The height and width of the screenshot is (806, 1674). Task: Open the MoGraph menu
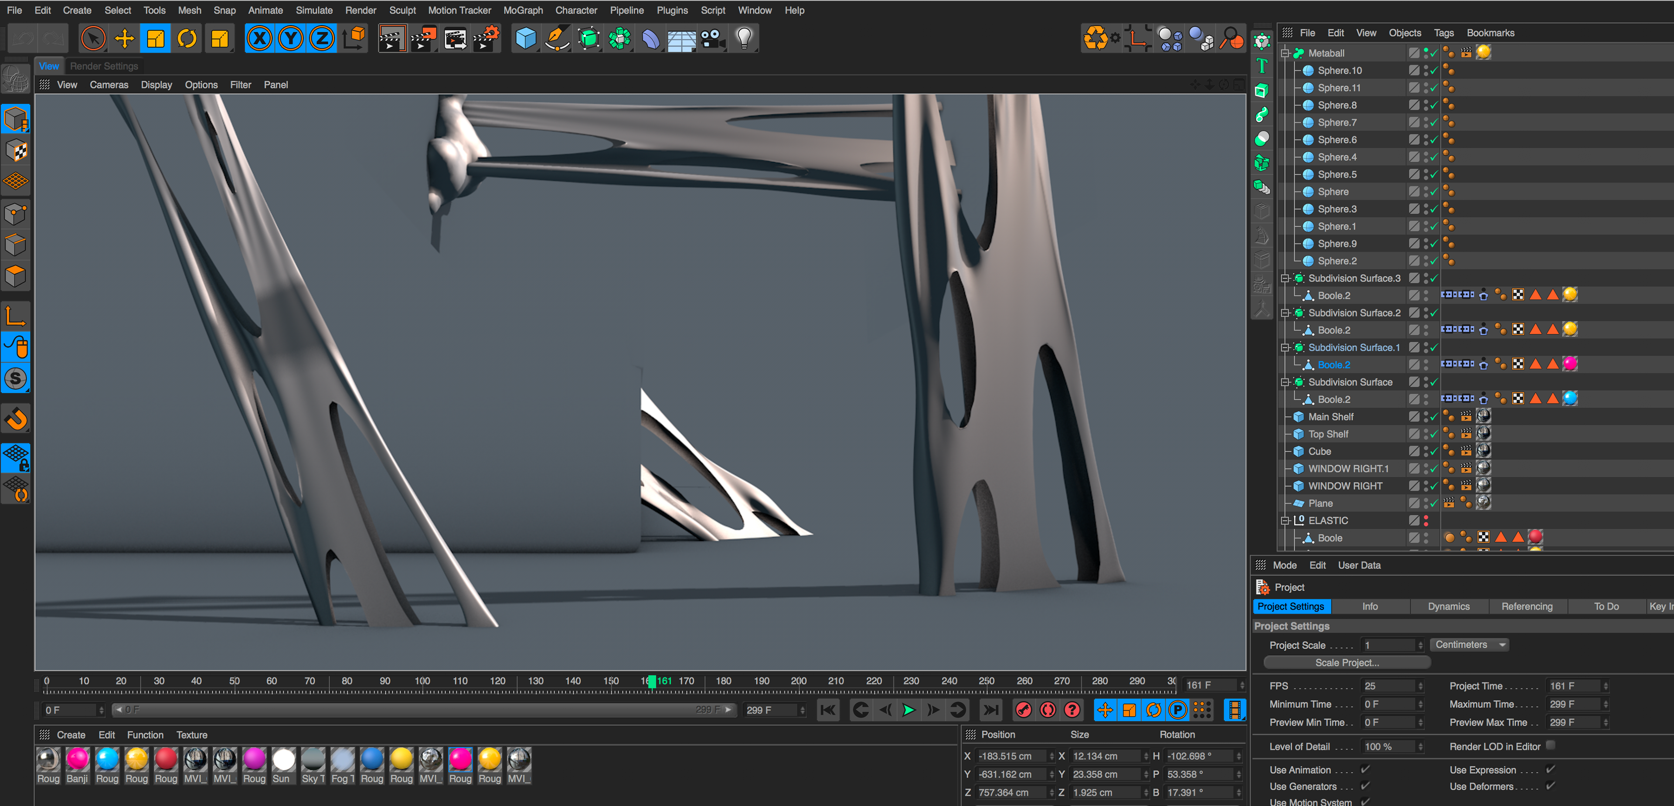coord(523,10)
